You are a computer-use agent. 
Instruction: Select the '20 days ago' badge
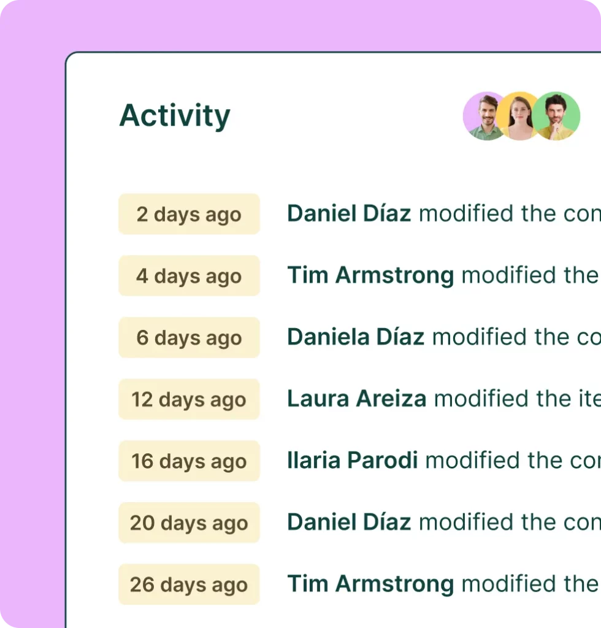189,523
